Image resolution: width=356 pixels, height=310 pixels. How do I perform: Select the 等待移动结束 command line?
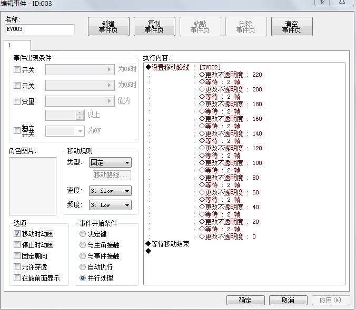[x=167, y=244]
